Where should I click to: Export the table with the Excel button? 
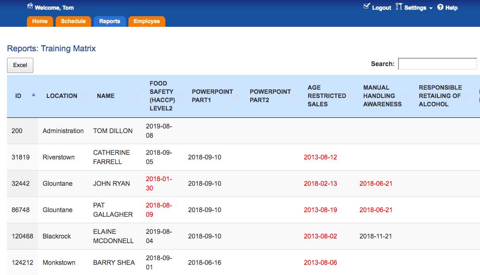tap(20, 65)
